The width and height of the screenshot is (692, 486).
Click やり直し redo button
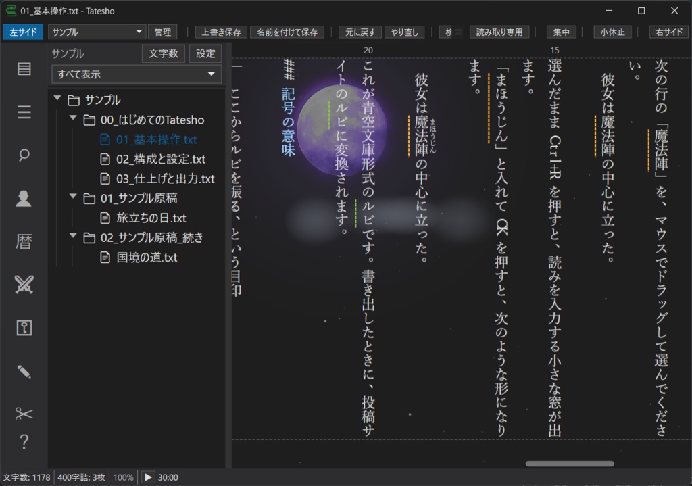coord(404,32)
